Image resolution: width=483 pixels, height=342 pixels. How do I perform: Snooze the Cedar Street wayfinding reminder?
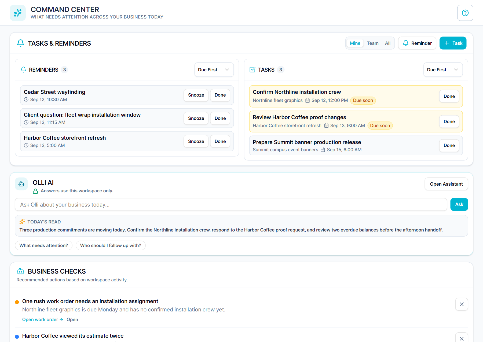click(x=196, y=95)
